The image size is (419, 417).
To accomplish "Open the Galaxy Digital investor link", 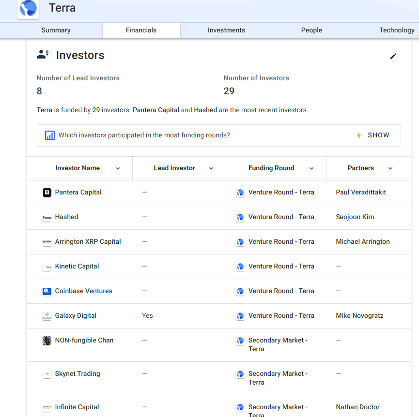I will point(76,315).
